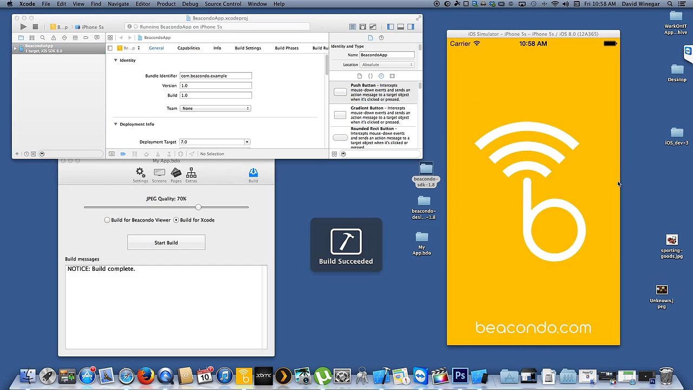Open Beacondo Settings gear icon
The image size is (693, 390).
pyautogui.click(x=140, y=175)
